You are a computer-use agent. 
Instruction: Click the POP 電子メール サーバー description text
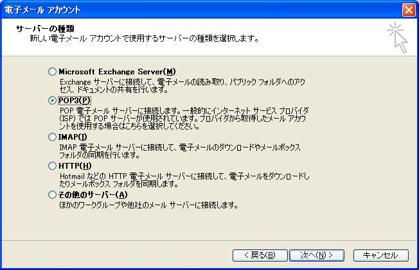coord(184,118)
